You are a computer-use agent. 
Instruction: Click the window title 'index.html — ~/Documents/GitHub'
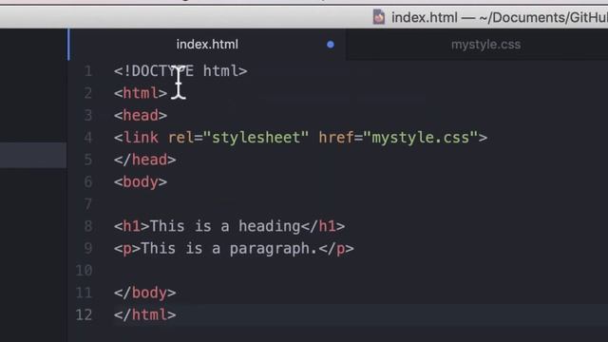(500, 17)
